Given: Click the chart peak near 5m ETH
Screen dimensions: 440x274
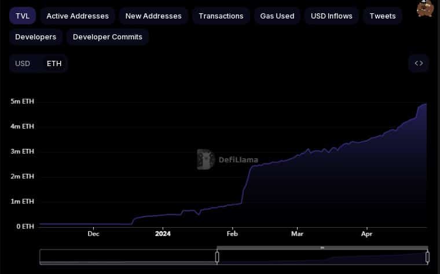Looking at the screenshot, I should coord(425,104).
